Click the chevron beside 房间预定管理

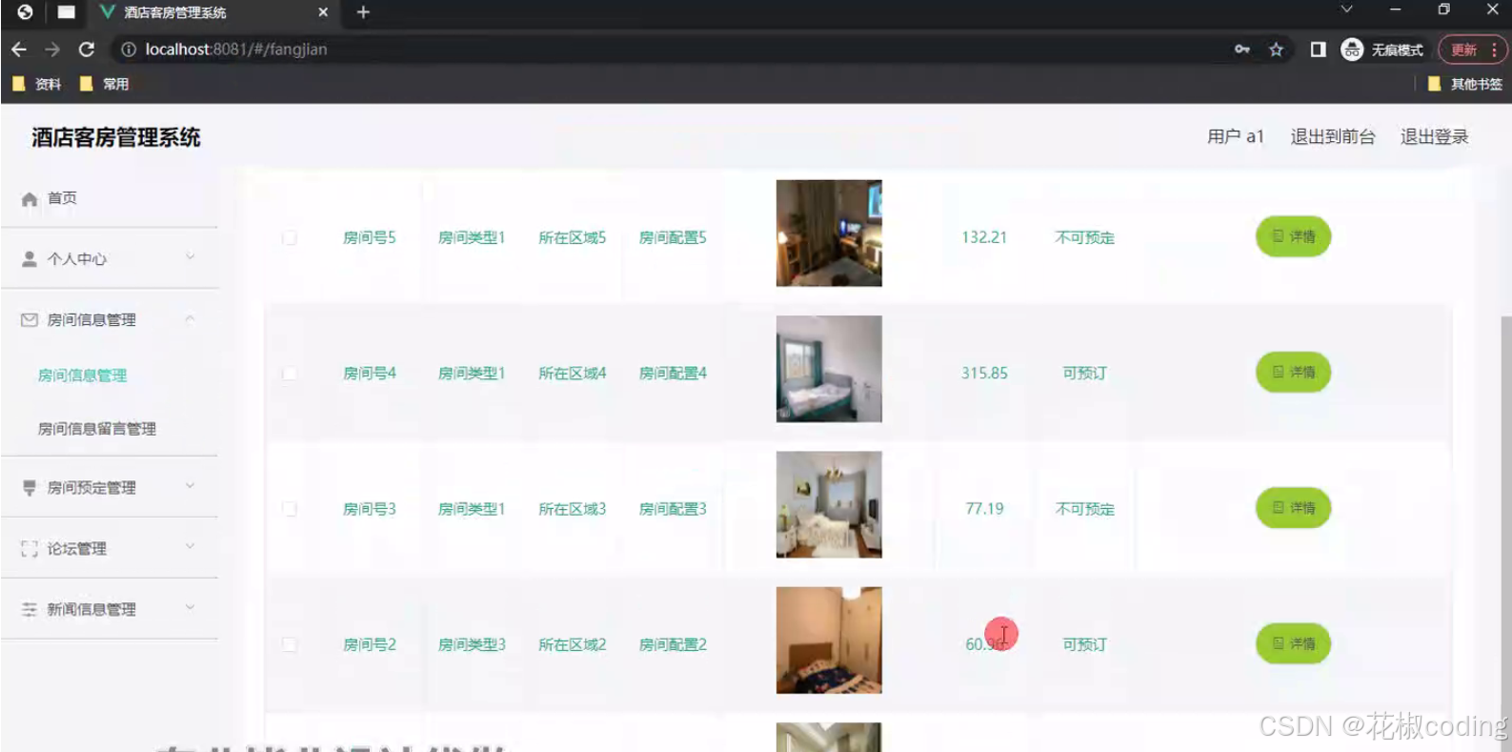pos(190,486)
